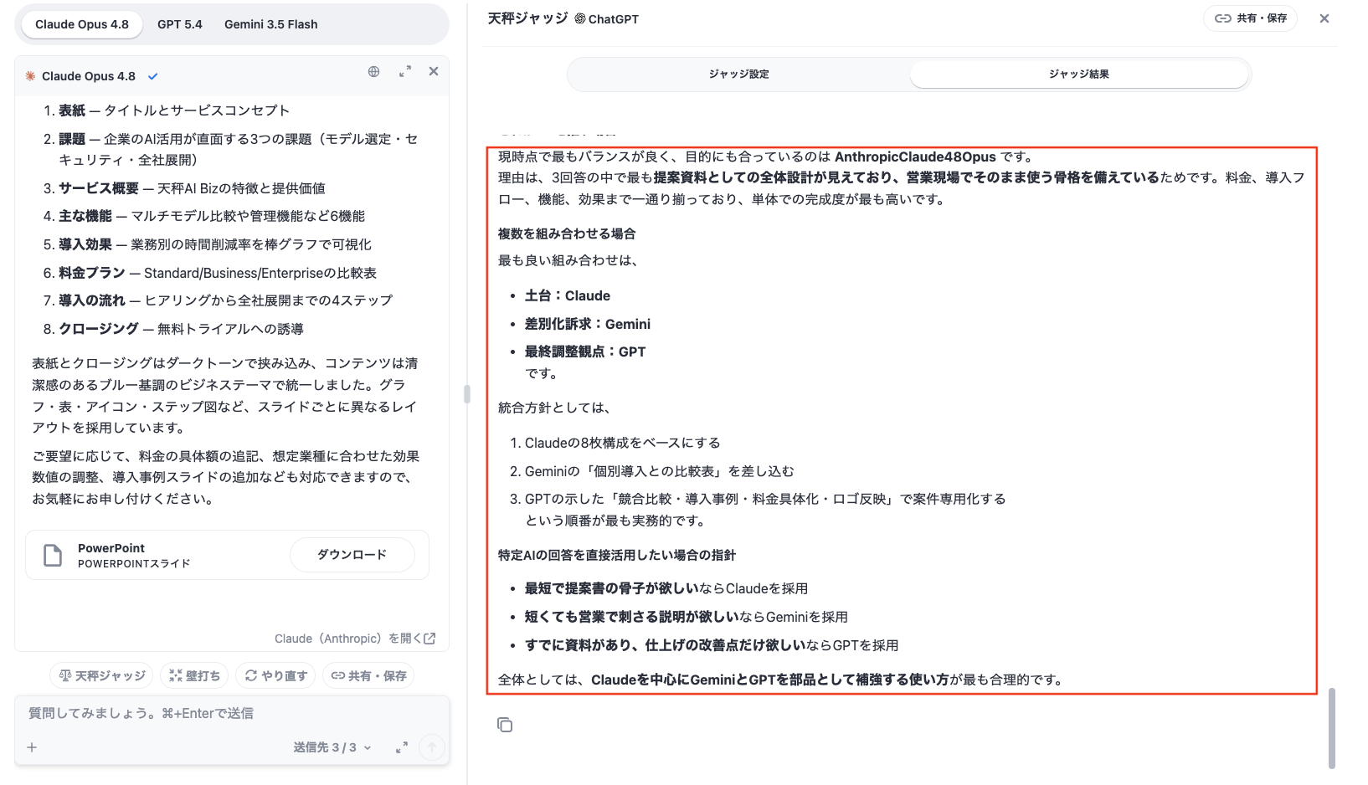1368x785 pixels.
Task: Click the panel divider handle
Action: tap(467, 393)
